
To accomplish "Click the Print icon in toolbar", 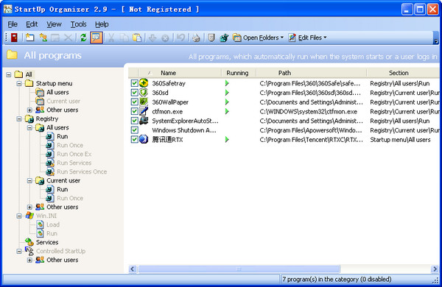I will 196,38.
